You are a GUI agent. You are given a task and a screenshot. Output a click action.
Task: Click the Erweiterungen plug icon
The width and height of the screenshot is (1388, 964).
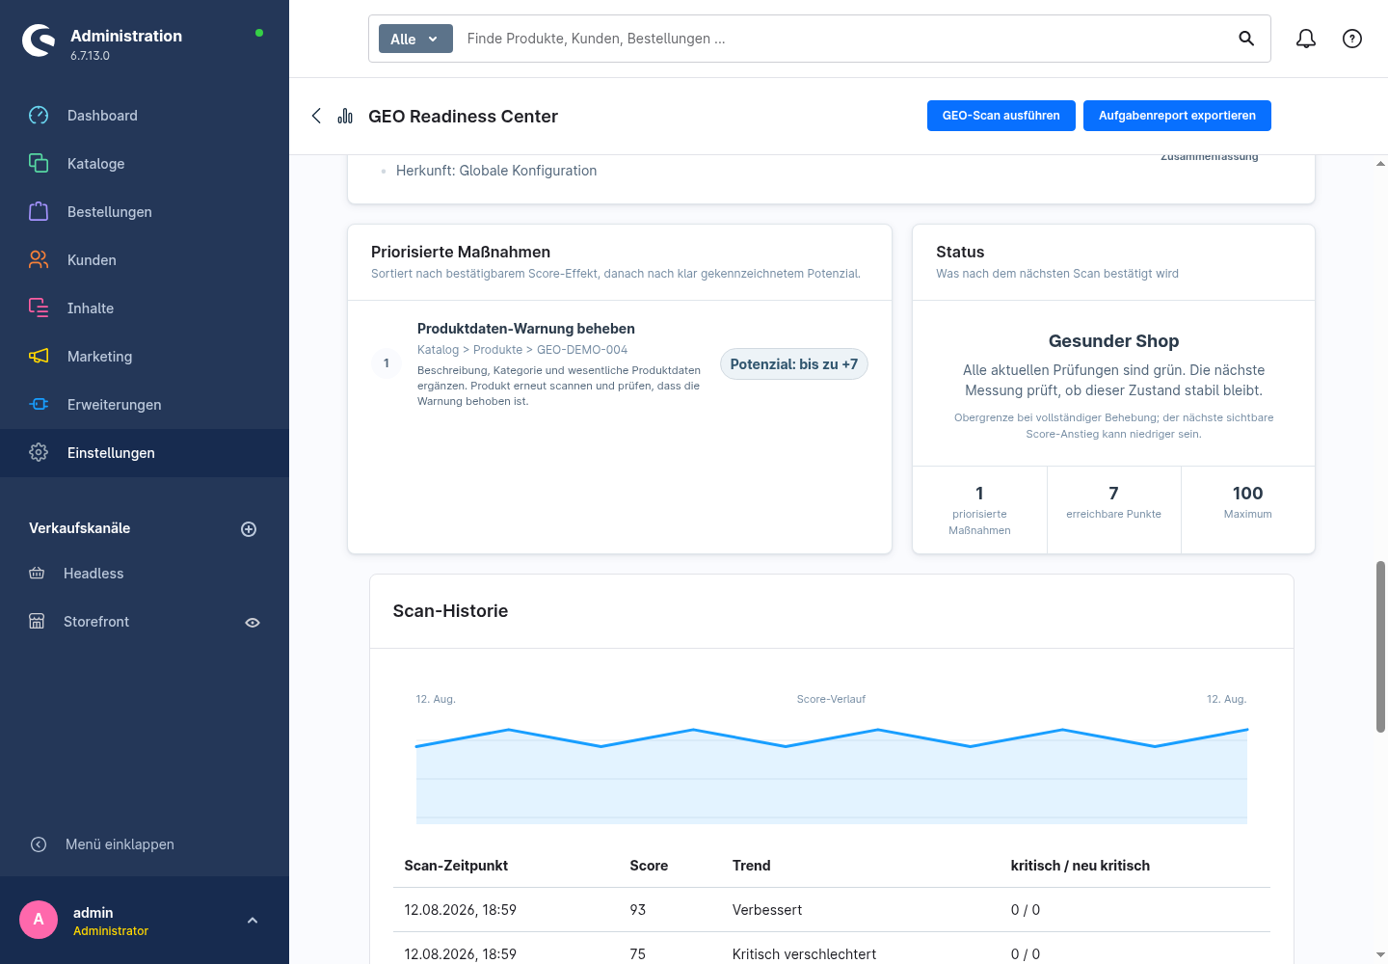(39, 405)
